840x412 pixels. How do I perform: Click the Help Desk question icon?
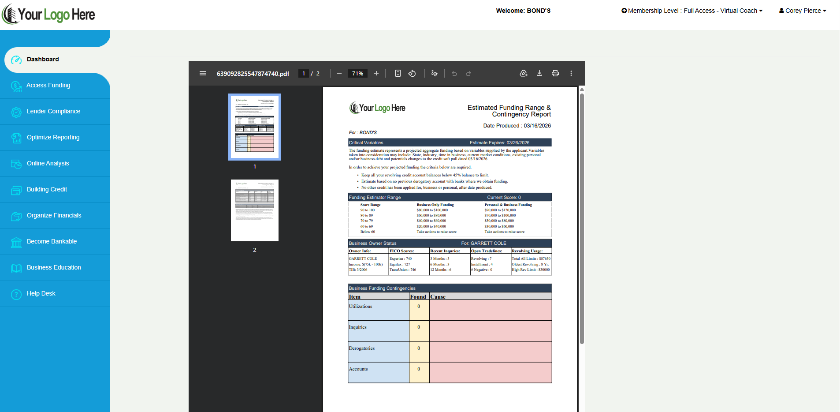coord(16,294)
